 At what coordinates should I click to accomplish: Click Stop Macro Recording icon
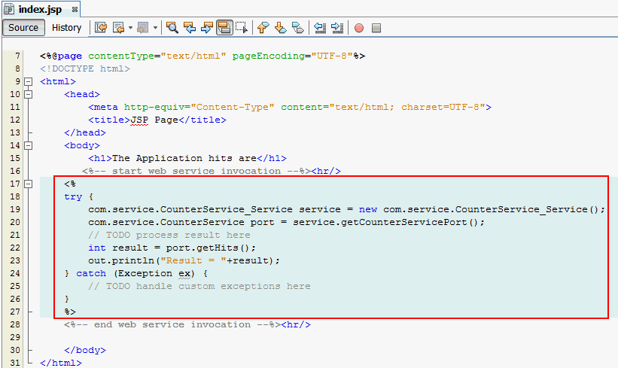(x=376, y=28)
